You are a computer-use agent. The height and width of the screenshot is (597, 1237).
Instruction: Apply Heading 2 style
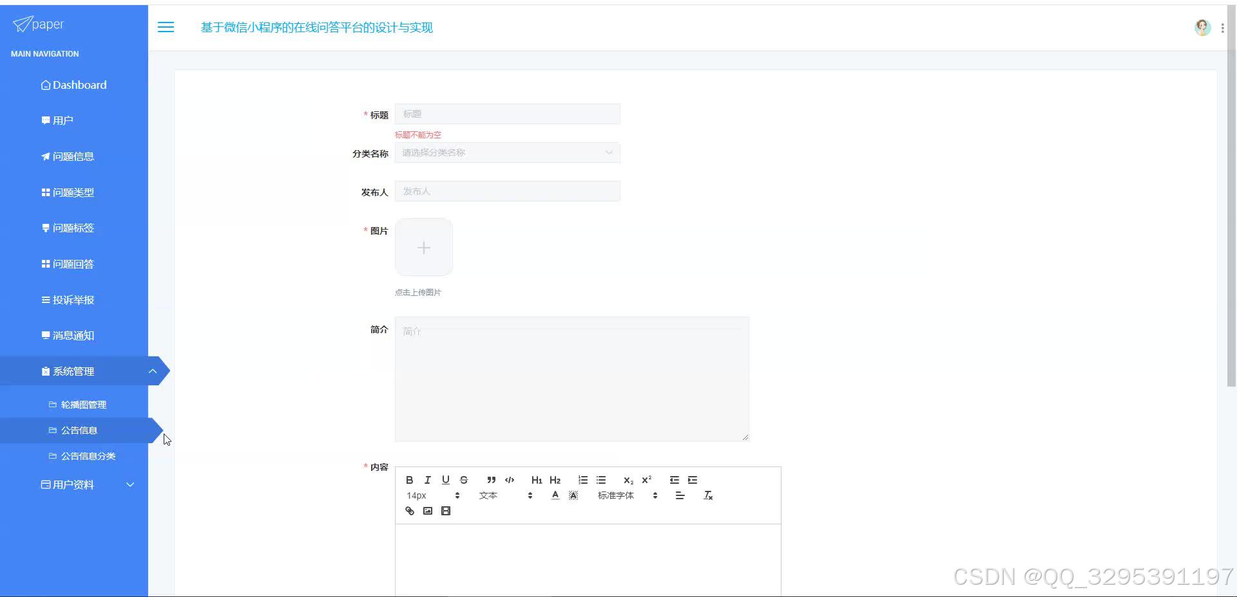pos(555,480)
